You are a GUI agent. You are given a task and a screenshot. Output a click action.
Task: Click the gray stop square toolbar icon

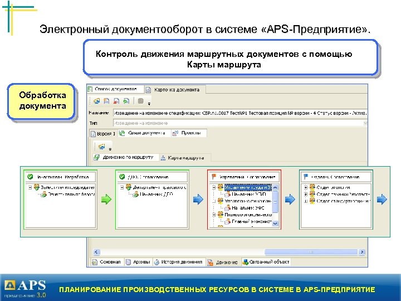click(x=140, y=101)
